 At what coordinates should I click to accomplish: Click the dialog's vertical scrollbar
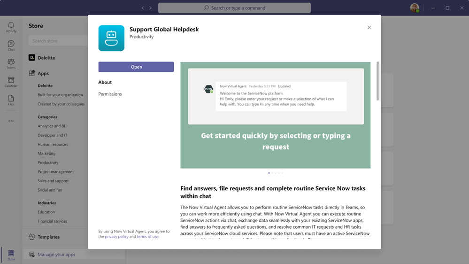tap(378, 81)
